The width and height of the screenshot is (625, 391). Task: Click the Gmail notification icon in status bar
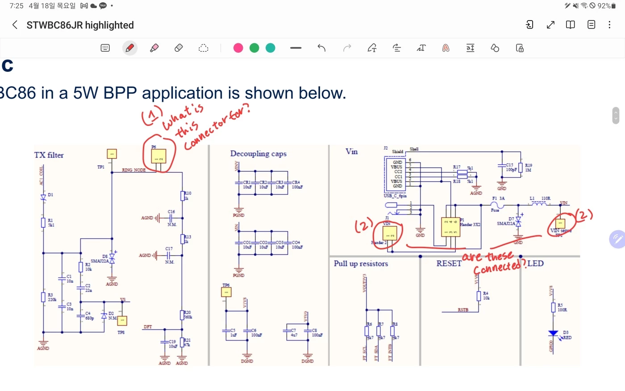84,6
